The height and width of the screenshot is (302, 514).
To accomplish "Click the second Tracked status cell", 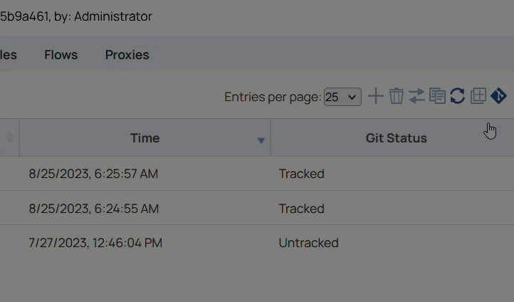I will 301,209.
